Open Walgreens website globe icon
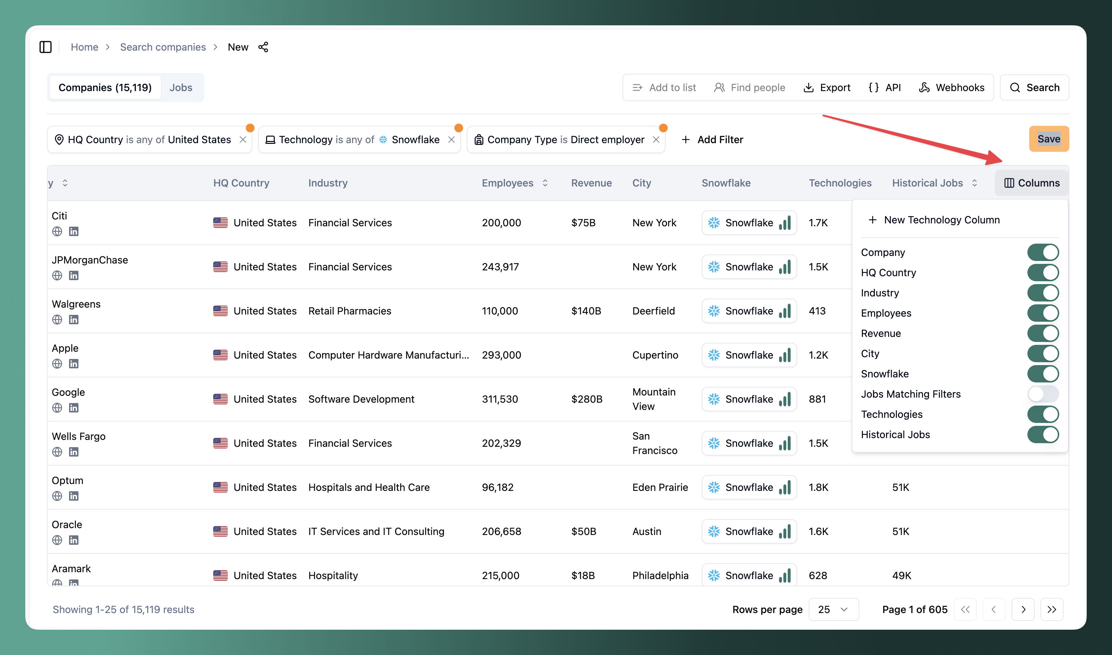This screenshot has height=655, width=1112. click(x=57, y=320)
